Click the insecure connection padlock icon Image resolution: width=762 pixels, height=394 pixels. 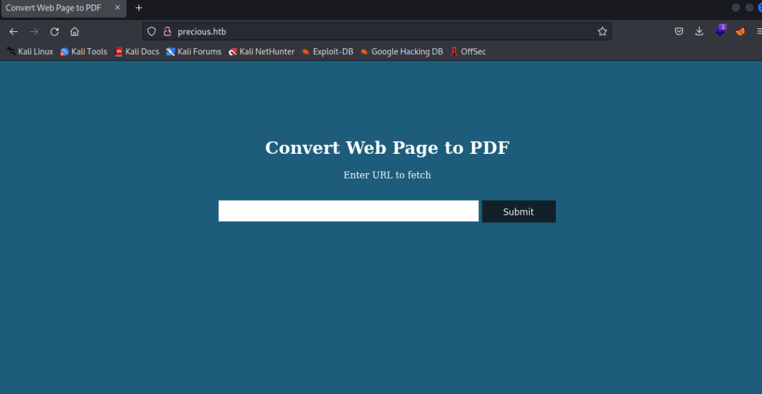coord(167,31)
